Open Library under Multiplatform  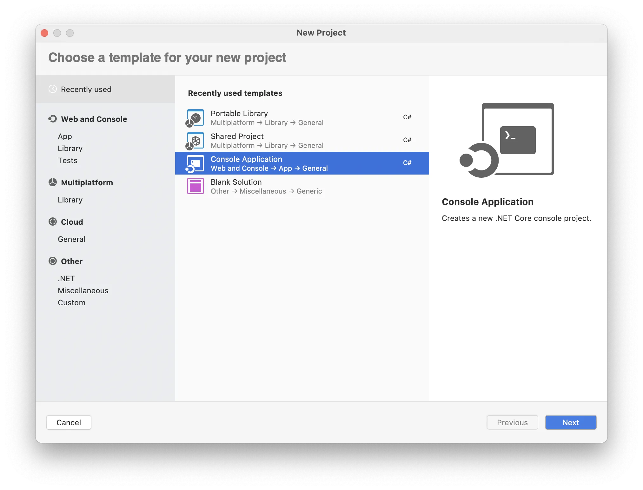click(70, 200)
